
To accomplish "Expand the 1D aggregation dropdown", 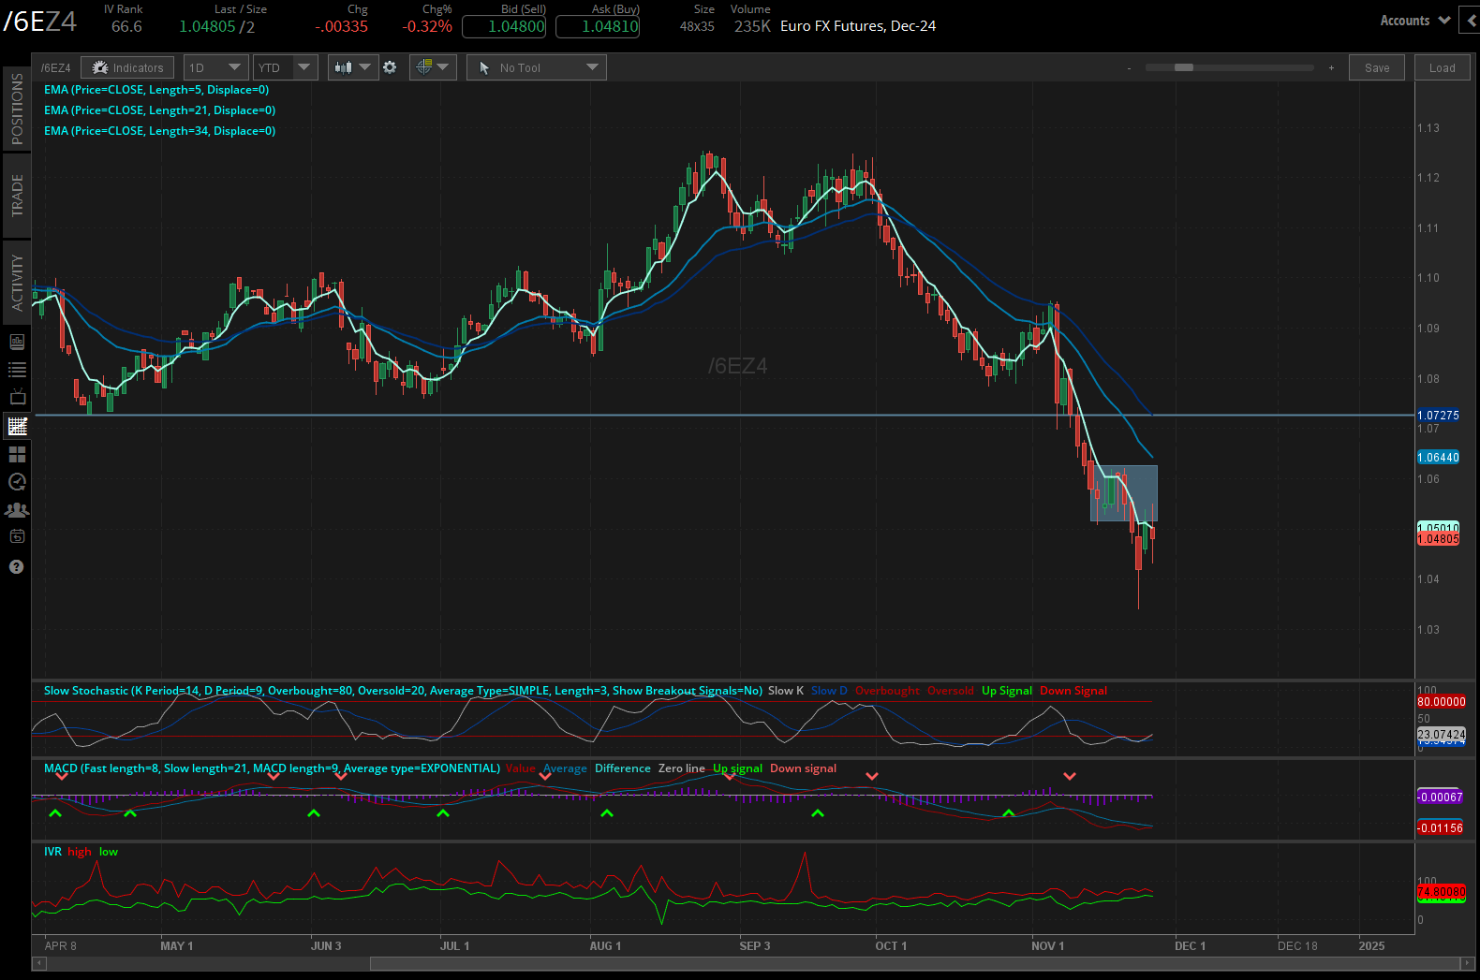I will click(x=215, y=67).
